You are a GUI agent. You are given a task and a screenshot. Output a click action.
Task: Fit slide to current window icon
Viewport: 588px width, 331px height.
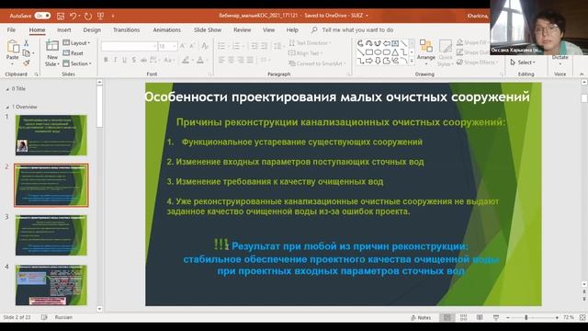click(582, 317)
